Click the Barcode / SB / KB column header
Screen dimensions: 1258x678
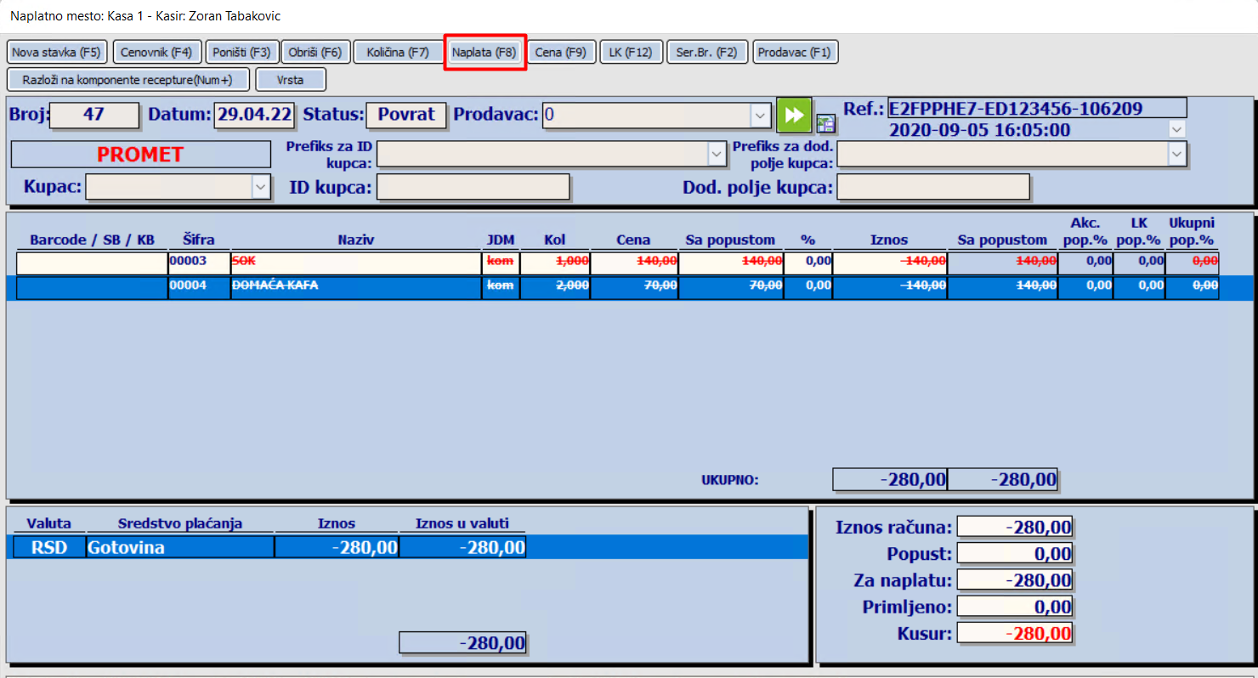tap(92, 240)
